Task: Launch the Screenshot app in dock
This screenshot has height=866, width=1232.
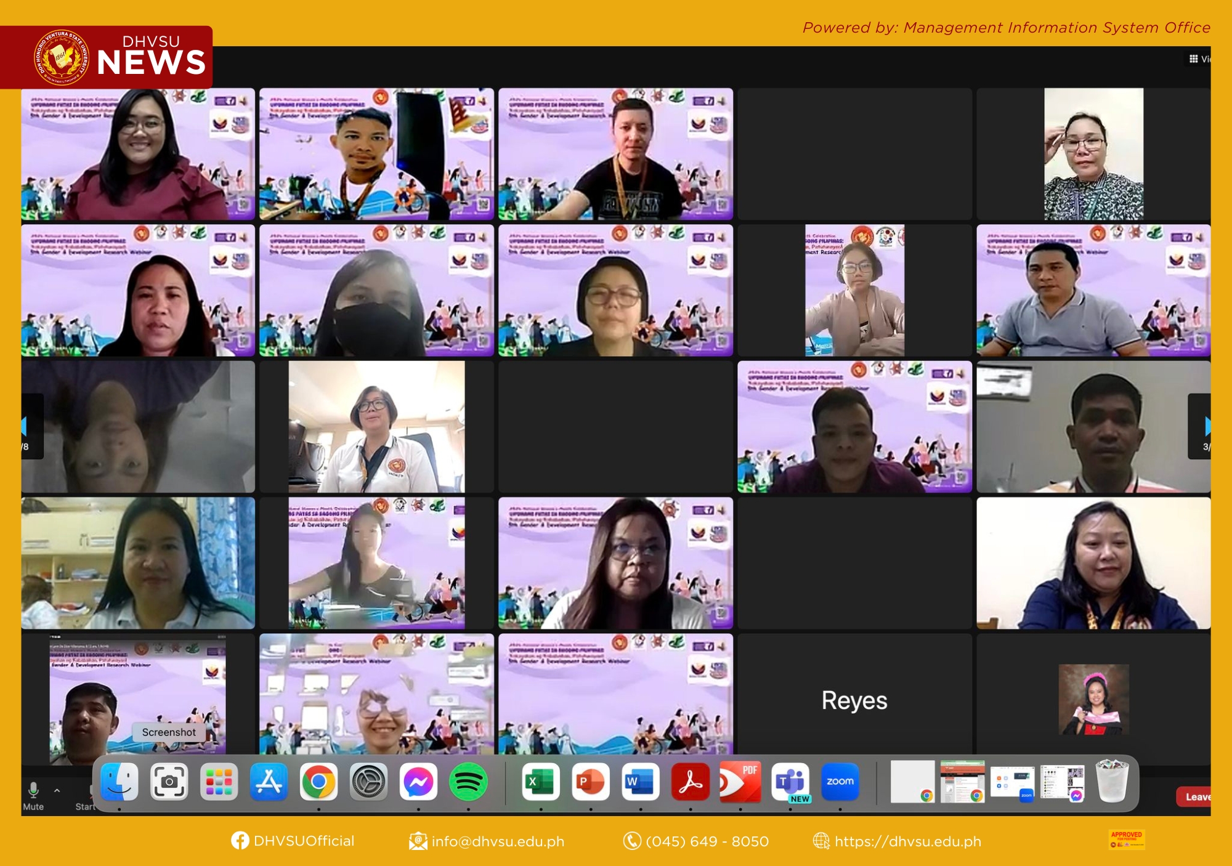Action: [x=169, y=782]
